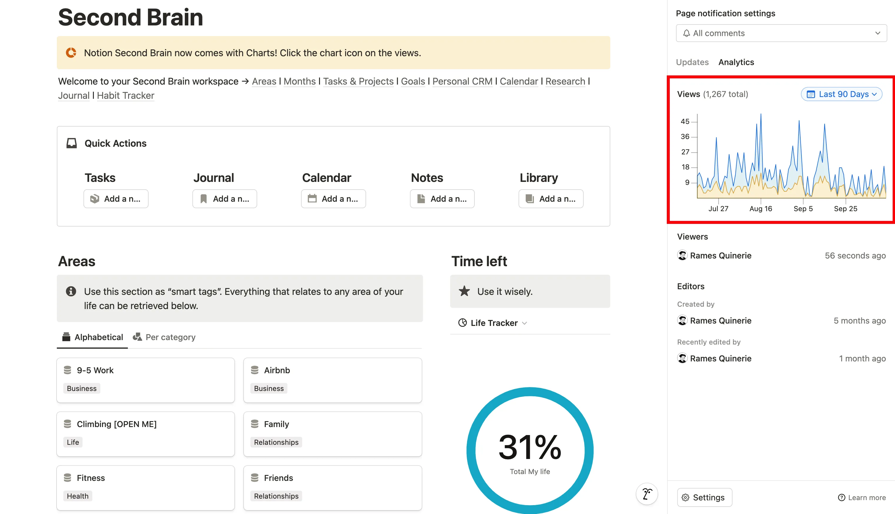
Task: Click the Areas section heading
Action: coord(77,261)
